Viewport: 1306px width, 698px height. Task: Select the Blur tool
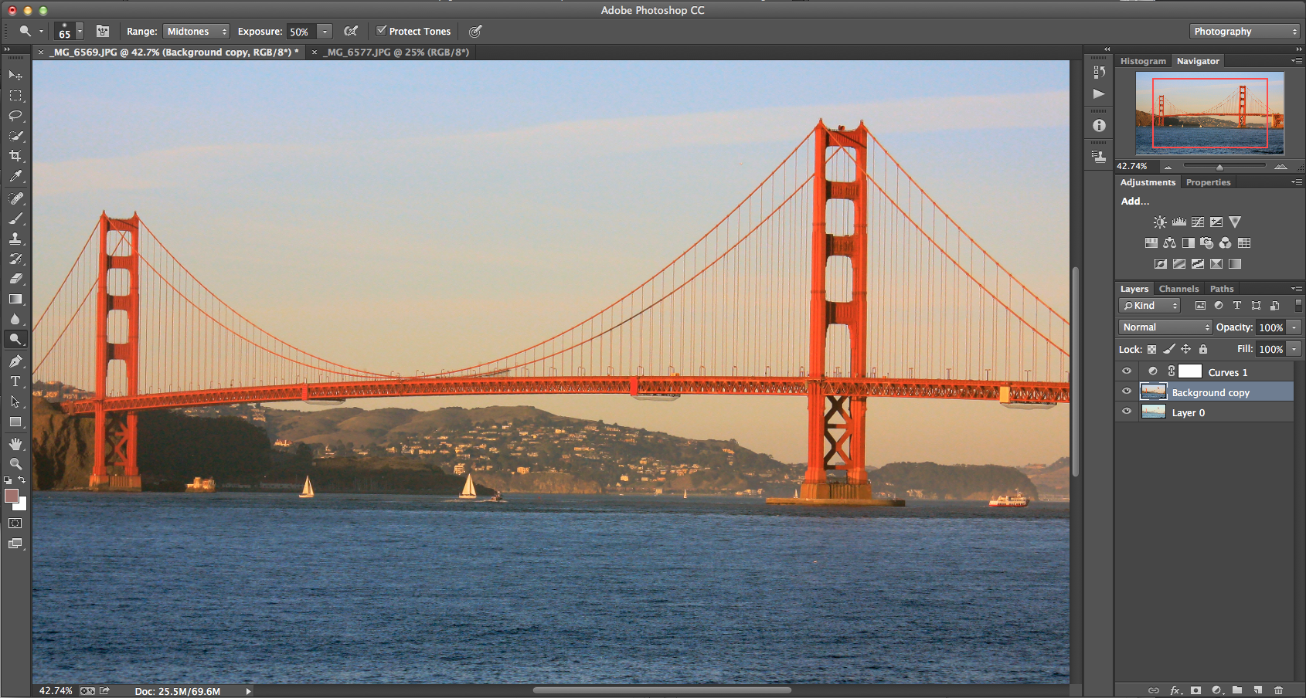point(15,319)
